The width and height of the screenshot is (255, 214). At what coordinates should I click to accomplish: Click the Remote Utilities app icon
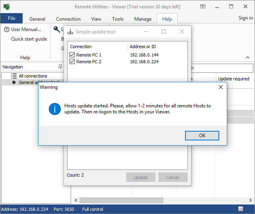point(6,7)
